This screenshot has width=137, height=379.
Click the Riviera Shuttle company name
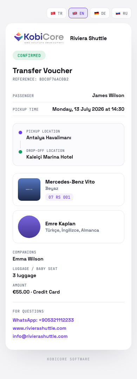point(89,38)
